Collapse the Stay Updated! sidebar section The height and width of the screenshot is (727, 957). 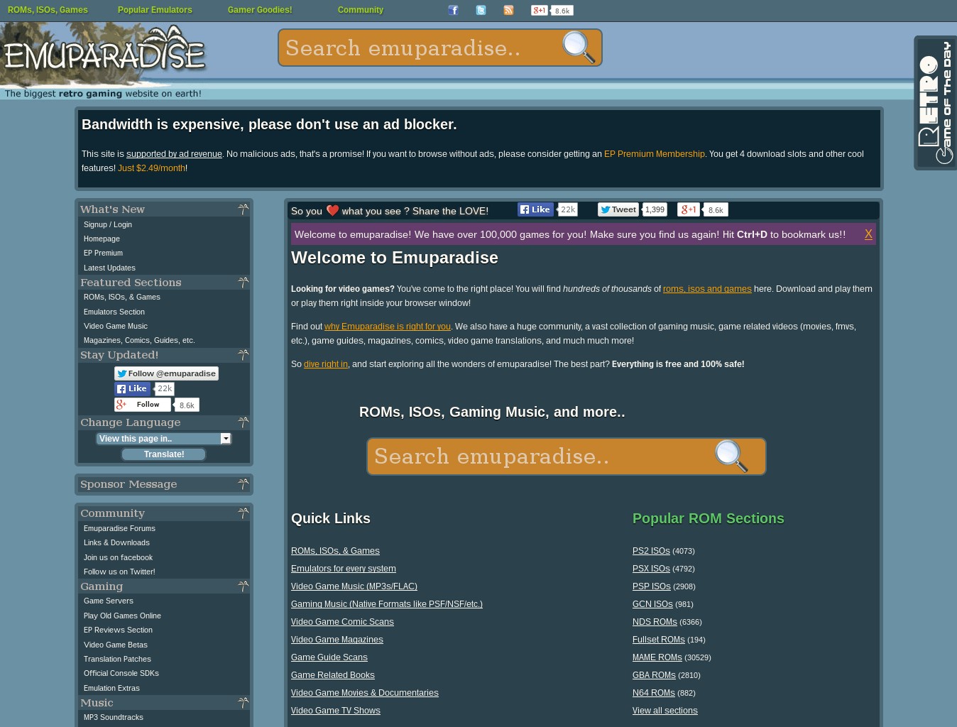[243, 354]
